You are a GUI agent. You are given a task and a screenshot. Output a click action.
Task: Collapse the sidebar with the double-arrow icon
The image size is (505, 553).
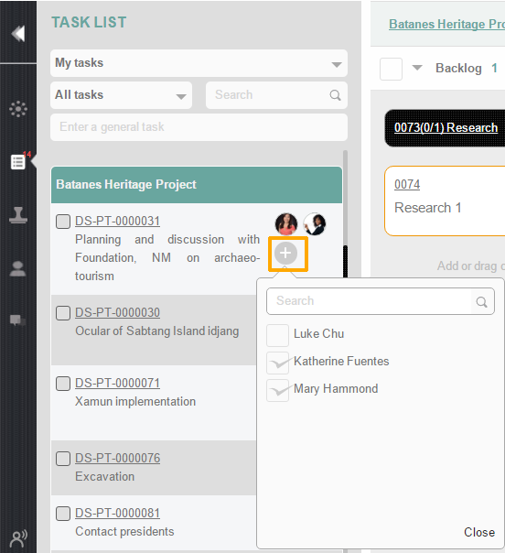coord(18,34)
